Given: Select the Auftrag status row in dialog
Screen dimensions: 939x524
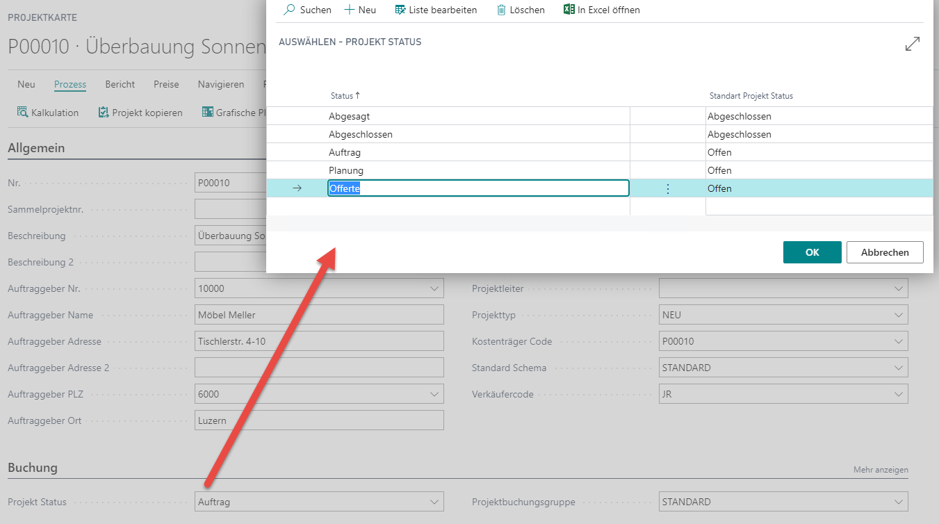Looking at the screenshot, I should coord(600,152).
